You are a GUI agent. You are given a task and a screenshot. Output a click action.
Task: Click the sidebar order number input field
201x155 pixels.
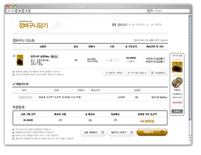(177, 107)
